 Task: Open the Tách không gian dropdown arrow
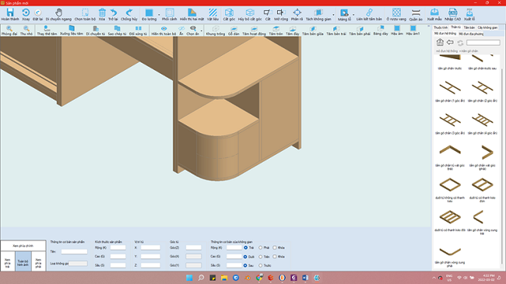(333, 15)
